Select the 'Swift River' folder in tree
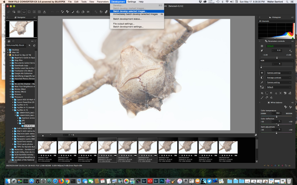The image size is (297, 185). pos(29,126)
